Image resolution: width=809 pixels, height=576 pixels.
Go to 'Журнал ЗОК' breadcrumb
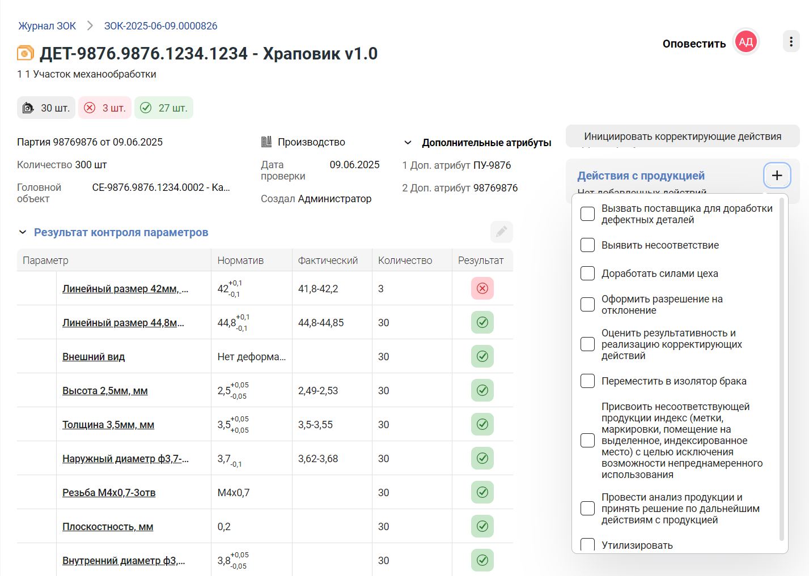pos(47,26)
